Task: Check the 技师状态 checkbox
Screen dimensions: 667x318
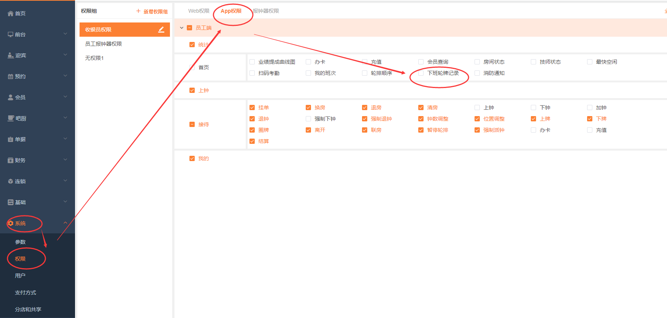Action: pyautogui.click(x=533, y=62)
